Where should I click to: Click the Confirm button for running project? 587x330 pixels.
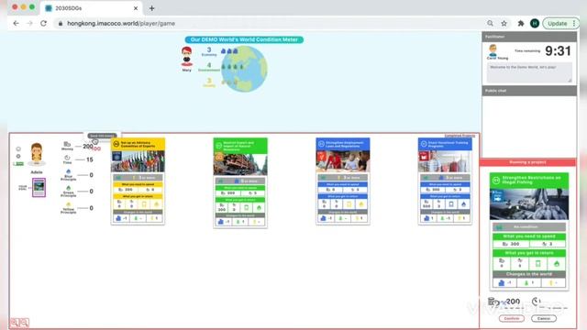511,318
